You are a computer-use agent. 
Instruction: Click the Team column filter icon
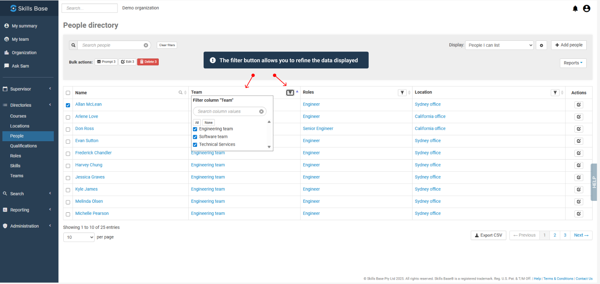pyautogui.click(x=290, y=93)
